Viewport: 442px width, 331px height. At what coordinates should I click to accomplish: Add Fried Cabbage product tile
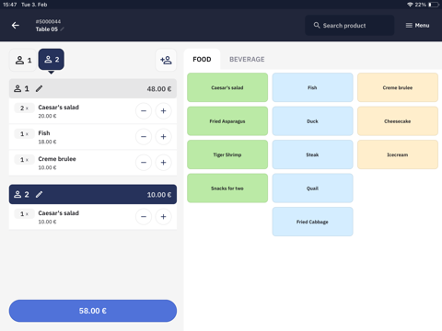click(x=312, y=222)
